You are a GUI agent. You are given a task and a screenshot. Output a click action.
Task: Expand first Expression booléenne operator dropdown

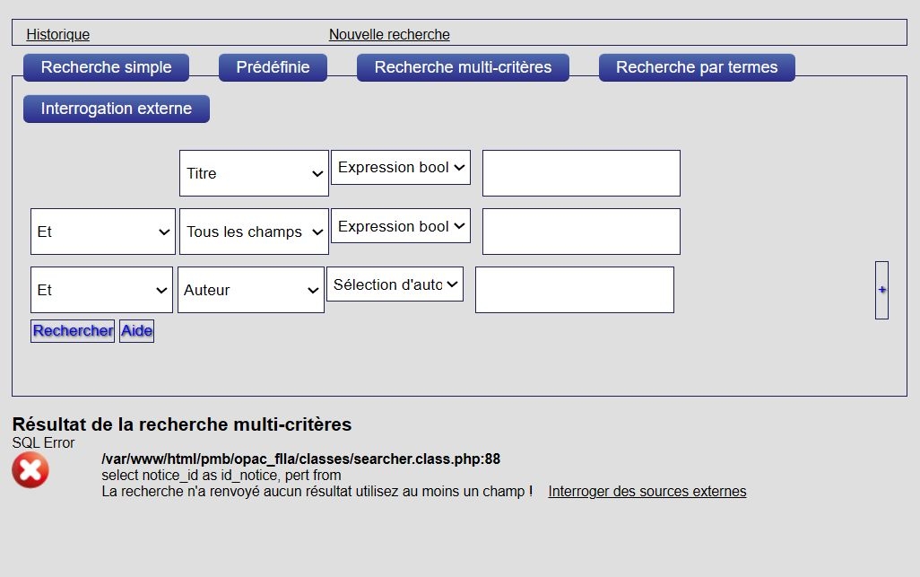tap(400, 168)
